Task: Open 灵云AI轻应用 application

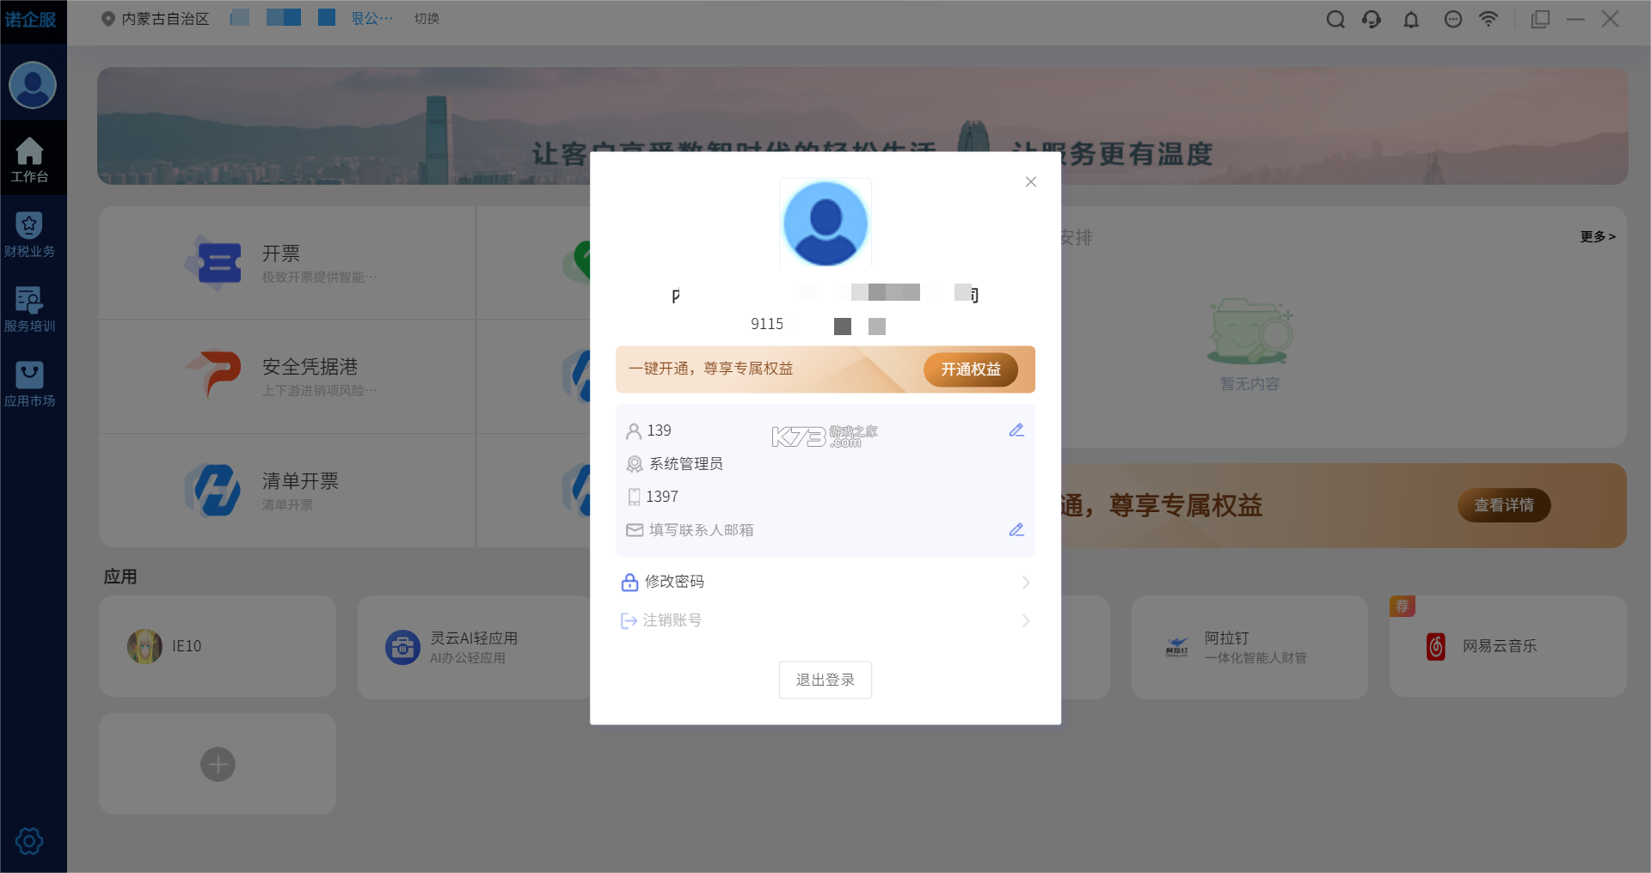Action: pyautogui.click(x=474, y=647)
